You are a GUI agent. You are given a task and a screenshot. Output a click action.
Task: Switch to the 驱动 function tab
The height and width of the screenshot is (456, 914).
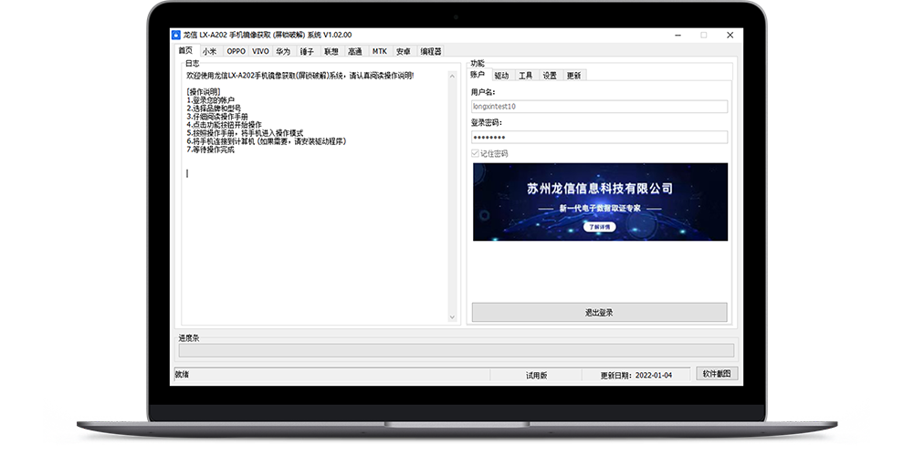point(501,76)
